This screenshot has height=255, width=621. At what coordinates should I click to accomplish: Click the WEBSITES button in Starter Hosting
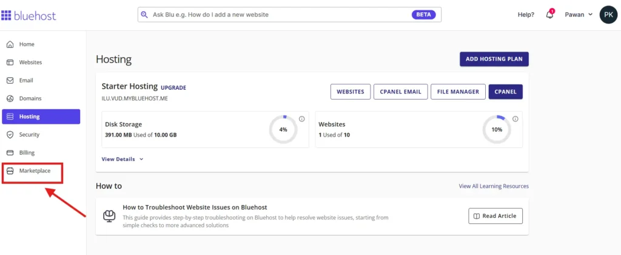coord(351,92)
